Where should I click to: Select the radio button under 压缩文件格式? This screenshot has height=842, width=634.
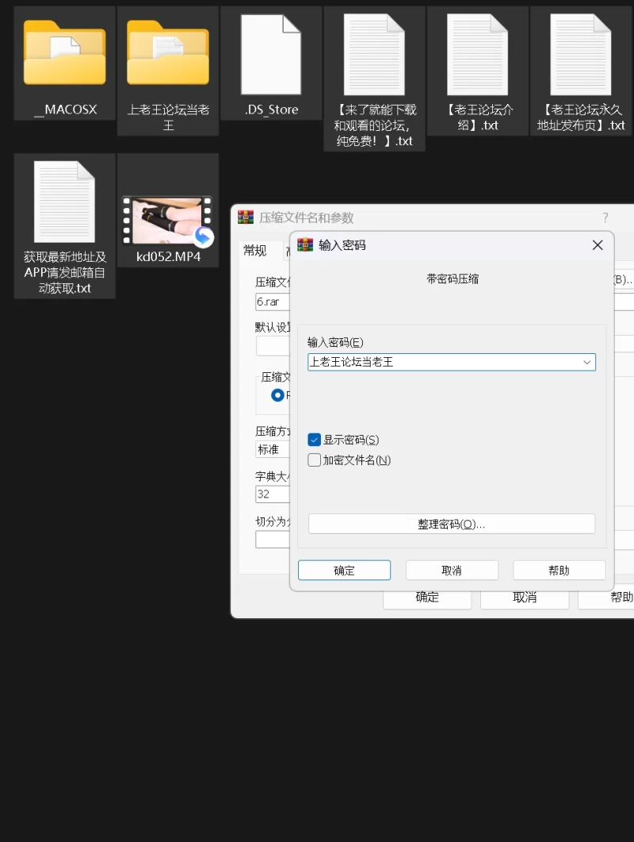(x=277, y=395)
